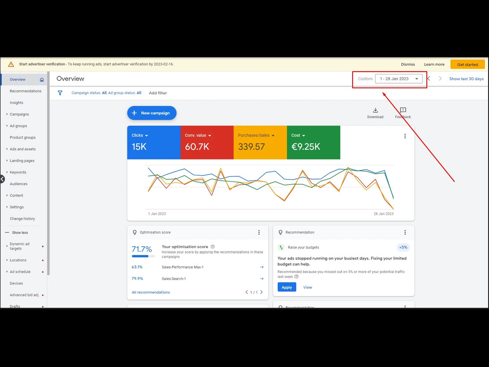Viewport: 489px width, 367px height.
Task: Open the 1 - 28 Jan 2023 date dropdown
Action: point(399,79)
